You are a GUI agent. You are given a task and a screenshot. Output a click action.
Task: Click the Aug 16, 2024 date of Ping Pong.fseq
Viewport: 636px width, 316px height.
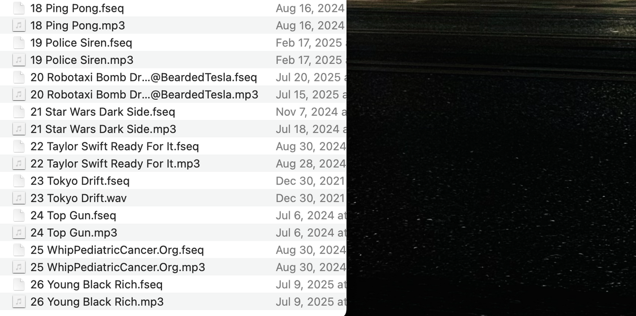[310, 8]
